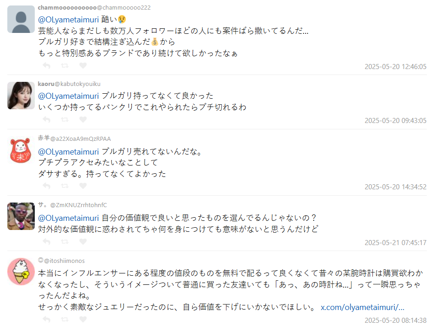Open timestamp 2025-05-21 07:45:17 tweet

(395, 242)
